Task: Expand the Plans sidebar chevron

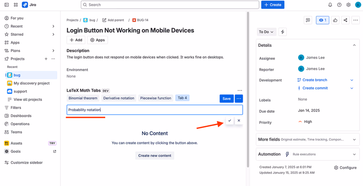Action: [53, 51]
